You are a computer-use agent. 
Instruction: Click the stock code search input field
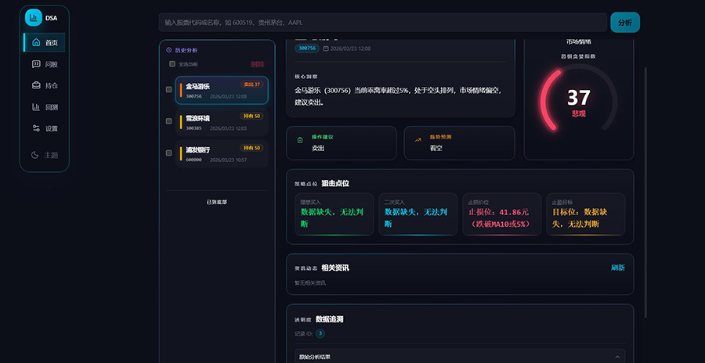coord(382,23)
